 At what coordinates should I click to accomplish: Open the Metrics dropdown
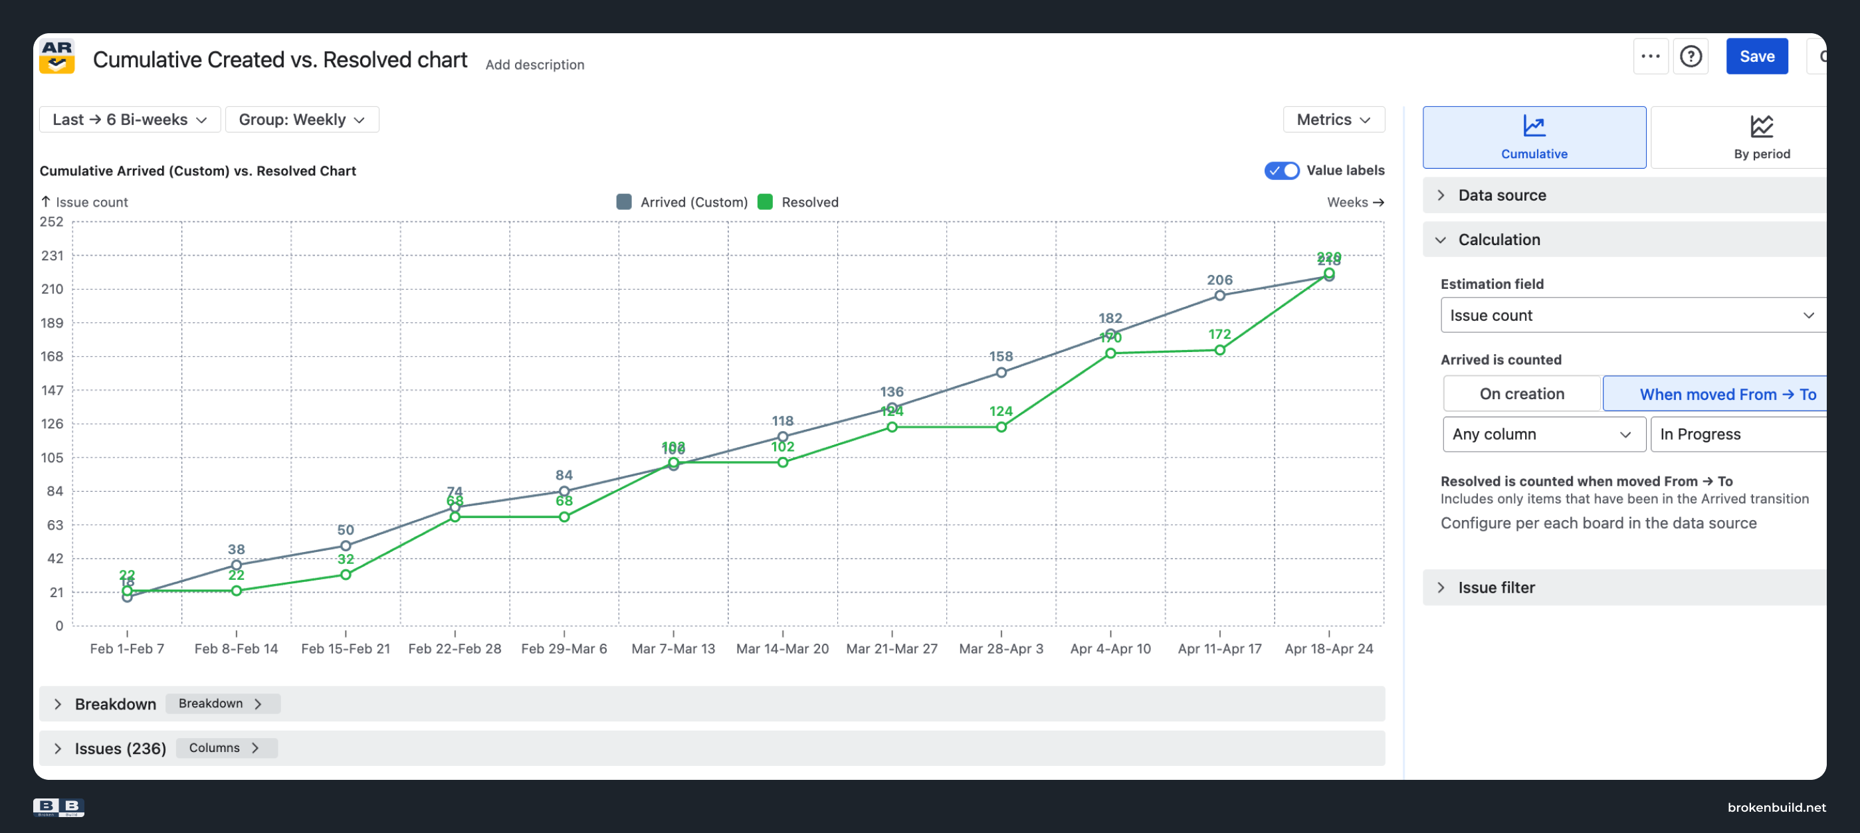1333,120
